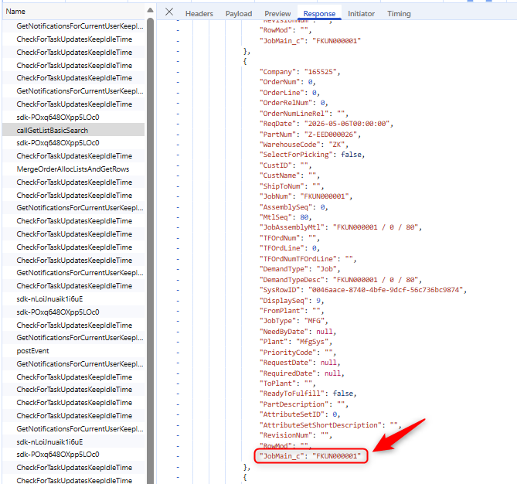The height and width of the screenshot is (484, 517).
Task: Click the "OrderRelNum": 0 line
Action: point(294,103)
